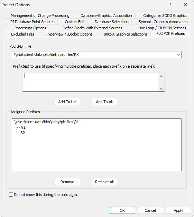Select the PLC PDF Prefixes tab

click(170, 33)
